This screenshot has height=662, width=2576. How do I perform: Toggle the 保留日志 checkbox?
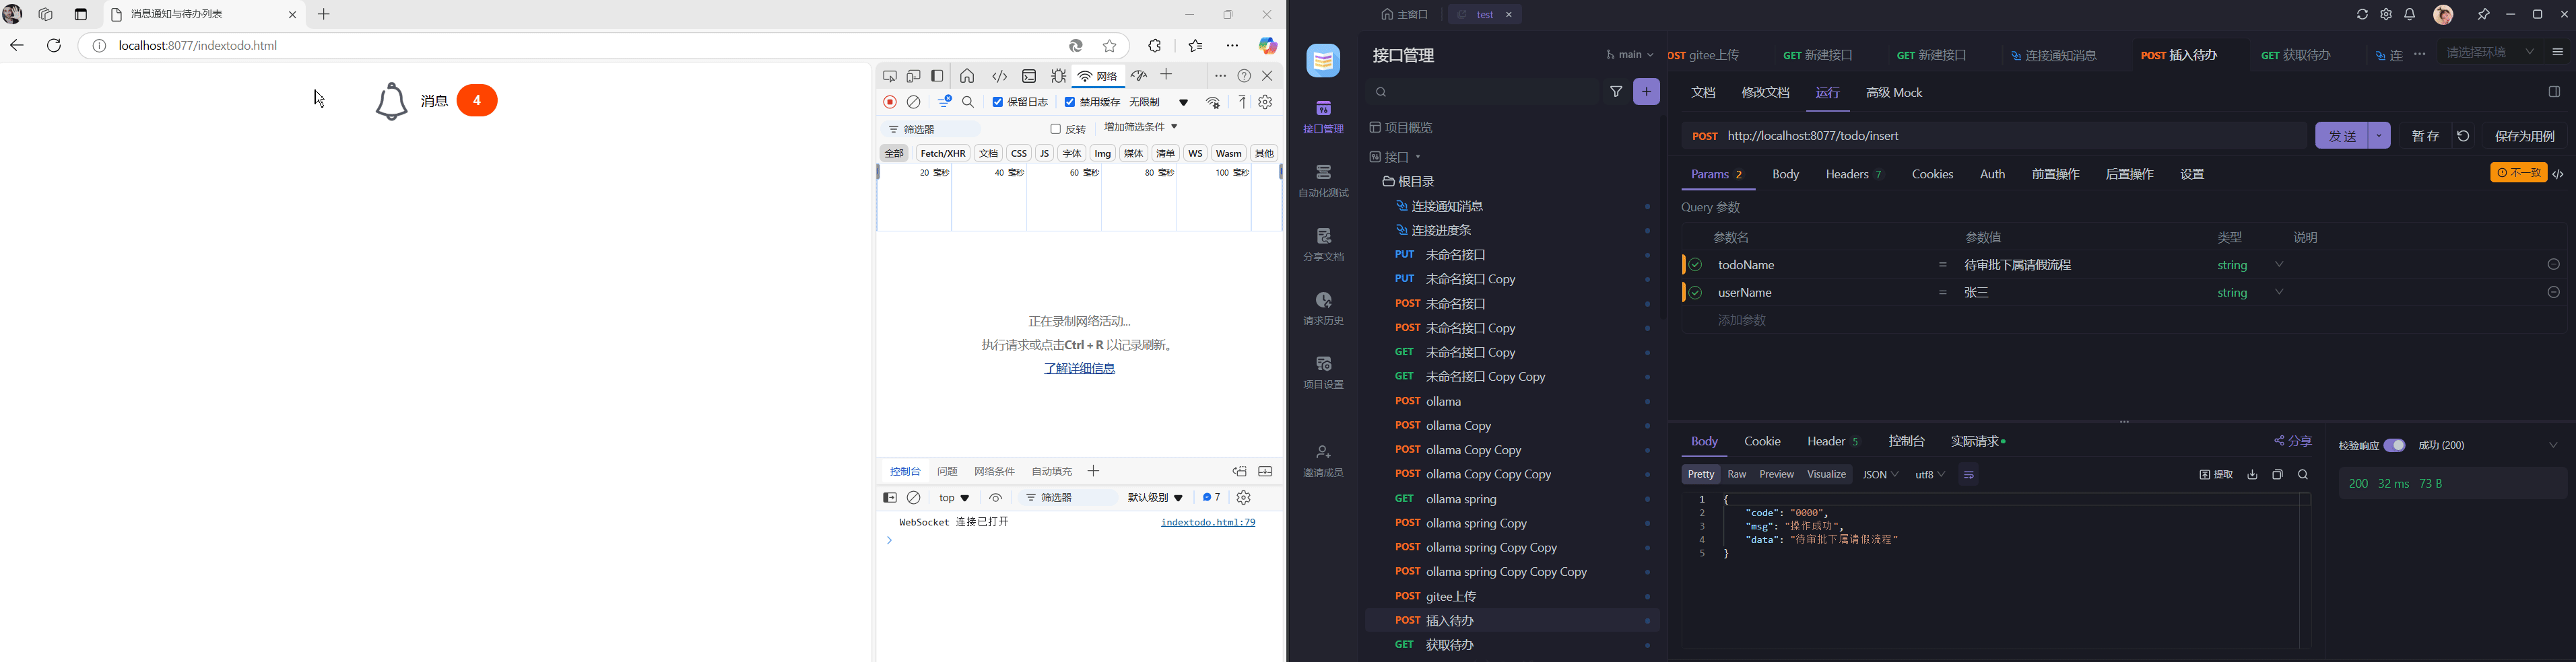click(x=997, y=102)
